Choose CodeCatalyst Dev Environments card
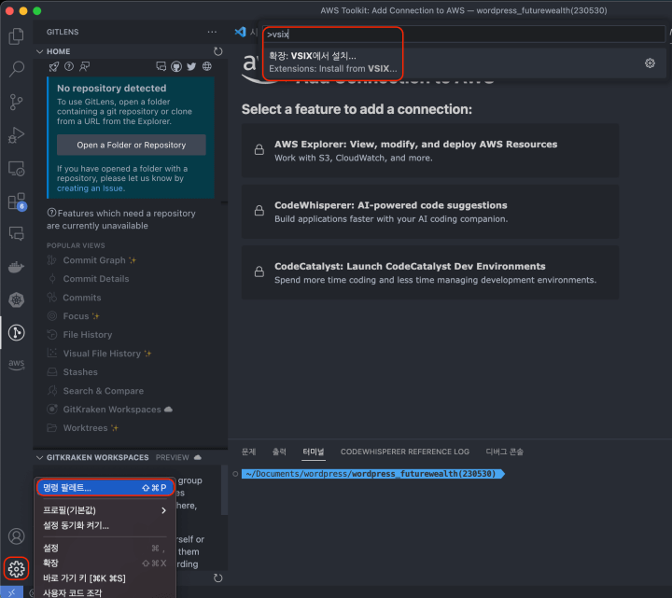 430,272
